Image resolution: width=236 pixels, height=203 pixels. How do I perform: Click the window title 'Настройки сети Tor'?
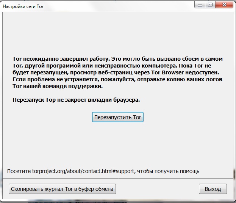point(23,6)
